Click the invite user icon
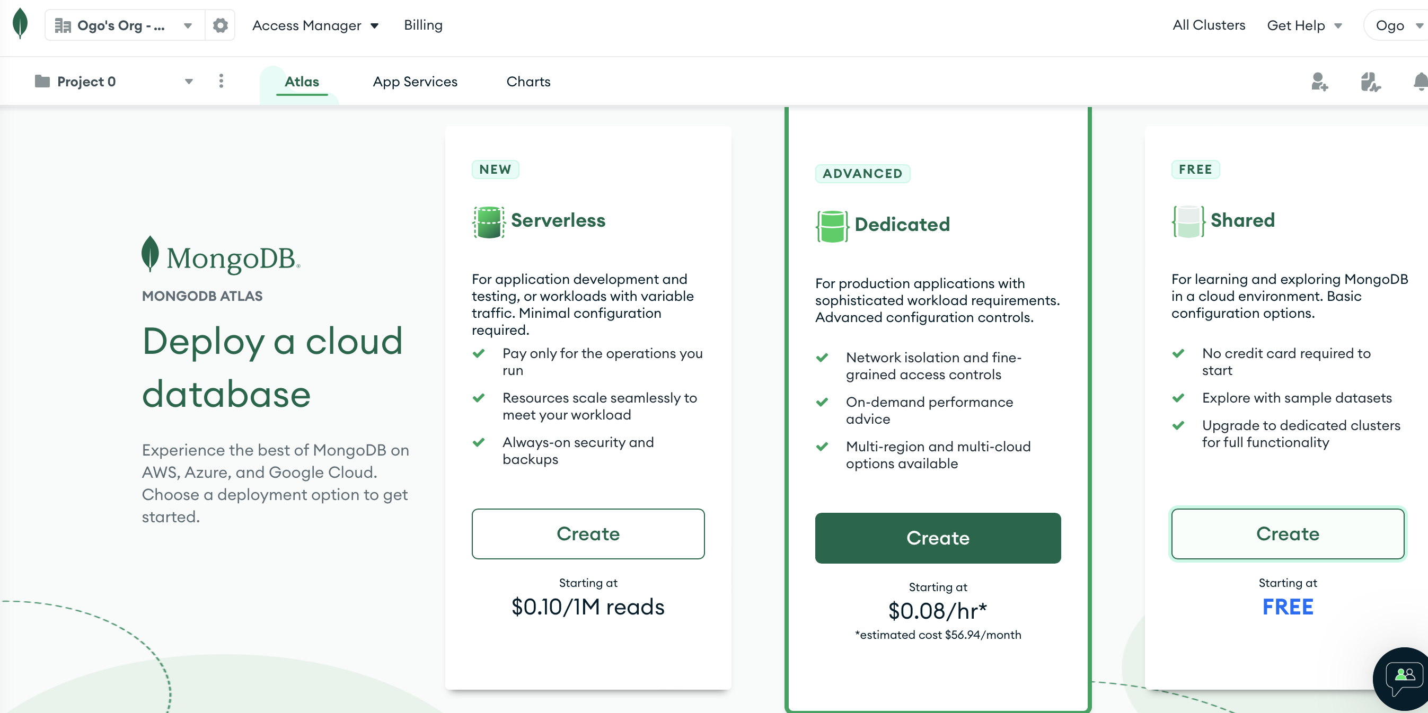This screenshot has height=713, width=1428. point(1319,82)
